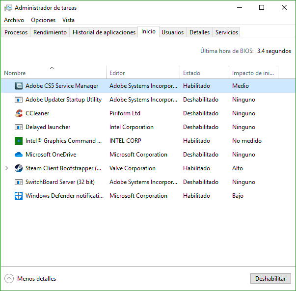Open the Opciones menu
This screenshot has width=296, height=291.
tap(43, 20)
